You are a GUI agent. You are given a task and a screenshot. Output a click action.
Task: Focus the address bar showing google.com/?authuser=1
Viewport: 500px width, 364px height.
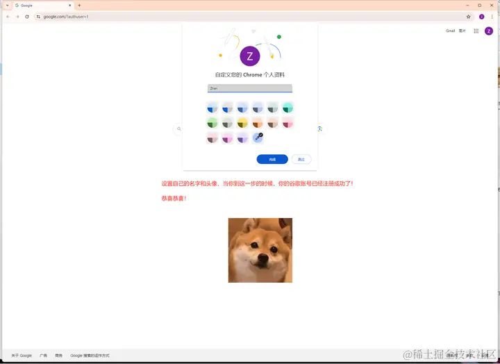click(x=253, y=17)
